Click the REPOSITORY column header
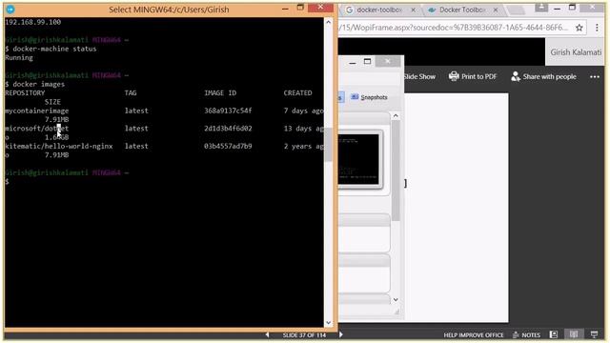610x343 pixels. pos(25,93)
